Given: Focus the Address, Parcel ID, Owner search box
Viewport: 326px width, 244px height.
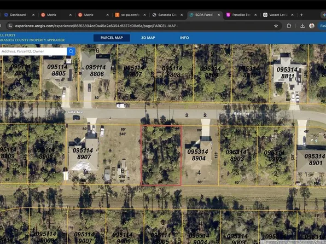Looking at the screenshot, I should (33, 51).
